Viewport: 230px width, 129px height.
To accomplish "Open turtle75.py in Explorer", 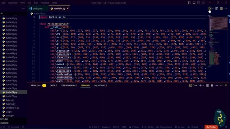I will tap(11, 96).
